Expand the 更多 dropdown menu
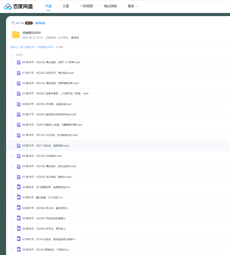Viewport: 230px width, 255px height. [133, 6]
